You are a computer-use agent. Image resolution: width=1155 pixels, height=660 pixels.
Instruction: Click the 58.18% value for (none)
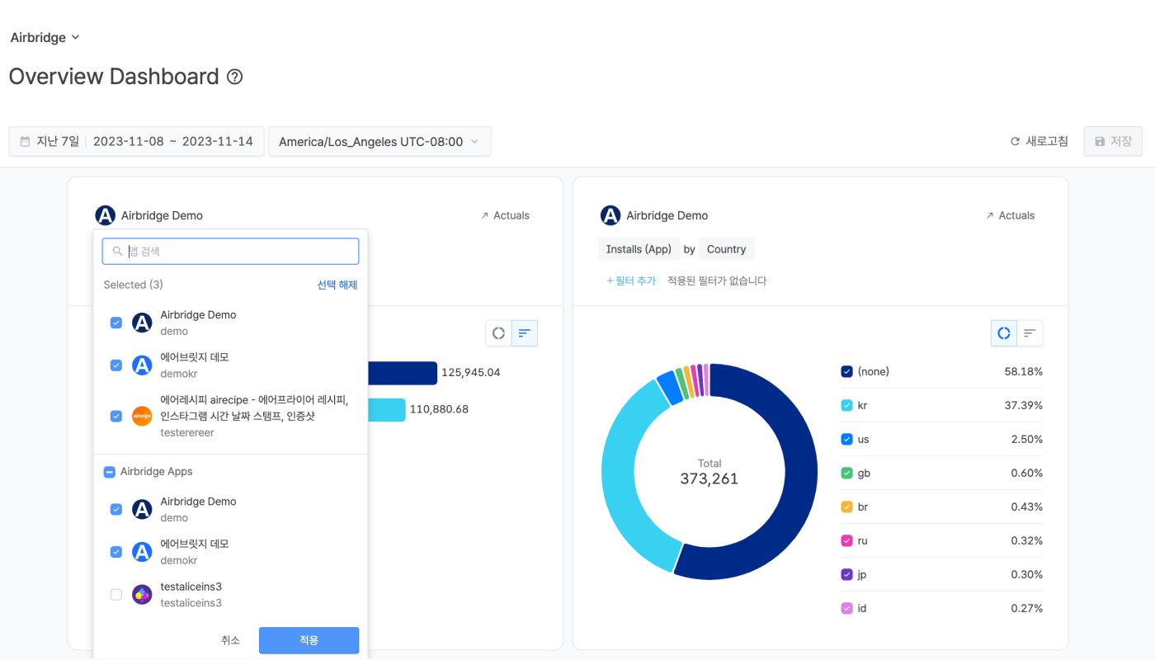pyautogui.click(x=1024, y=371)
